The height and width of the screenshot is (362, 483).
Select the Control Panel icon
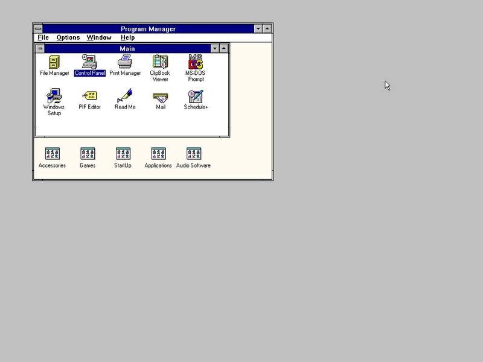coord(89,62)
